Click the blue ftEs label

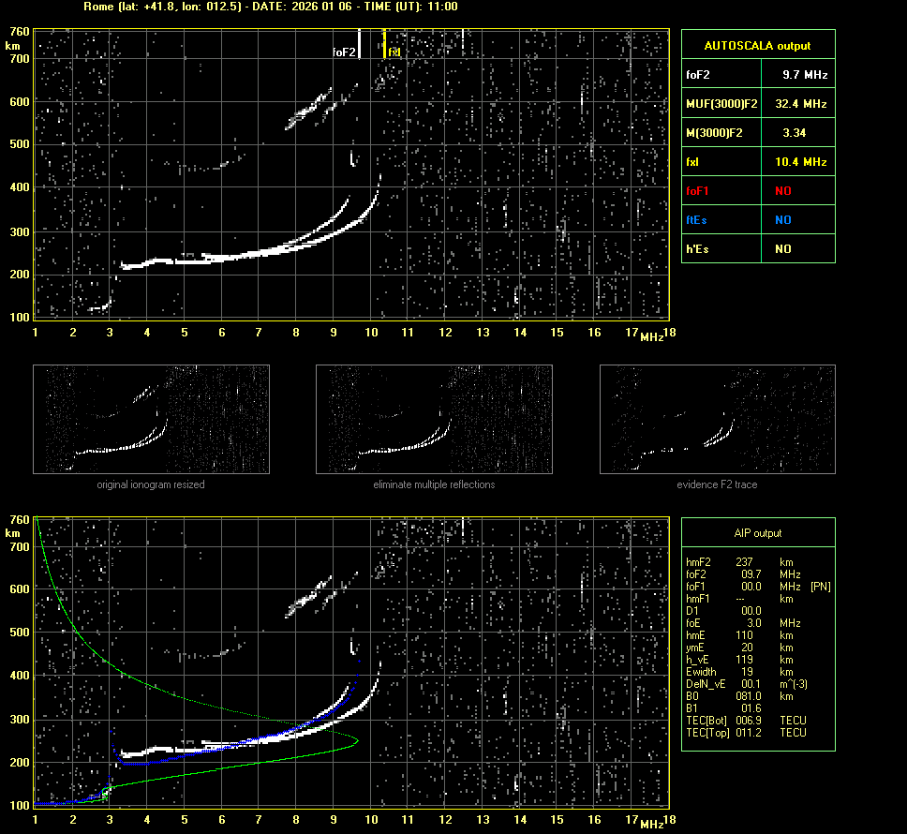click(696, 220)
